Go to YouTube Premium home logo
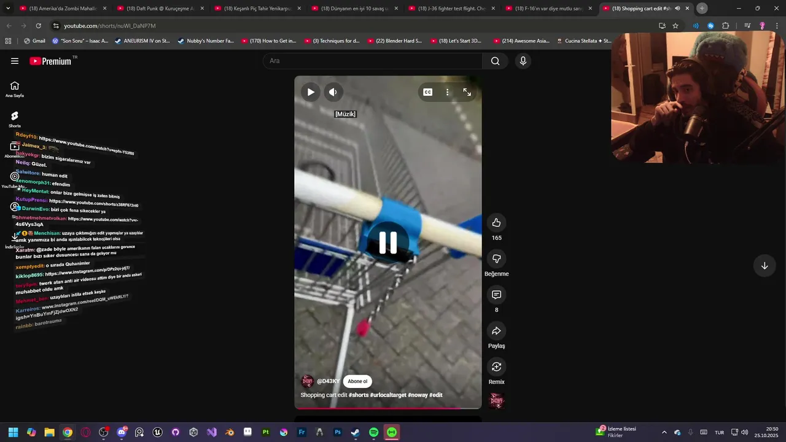Viewport: 786px width, 442px height. click(50, 61)
